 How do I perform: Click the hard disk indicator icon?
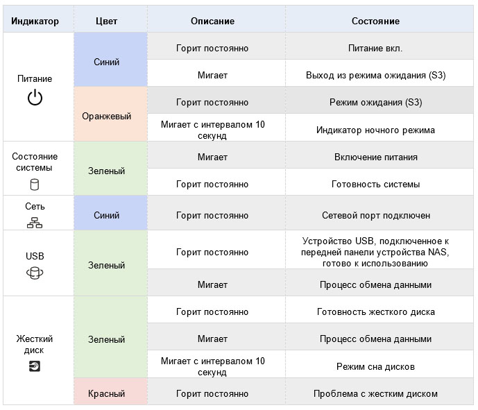(x=35, y=366)
